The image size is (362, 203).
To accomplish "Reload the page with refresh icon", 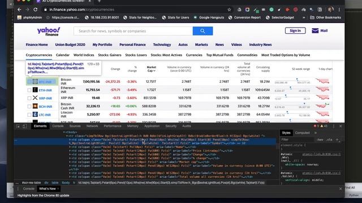I will (x=35, y=10).
